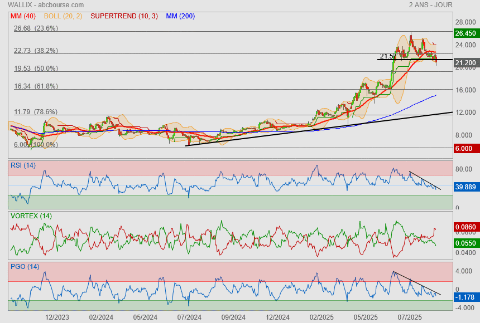The width and height of the screenshot is (480, 323).
Task: Click the blue 39.889 RSI value tag
Action: (465, 187)
